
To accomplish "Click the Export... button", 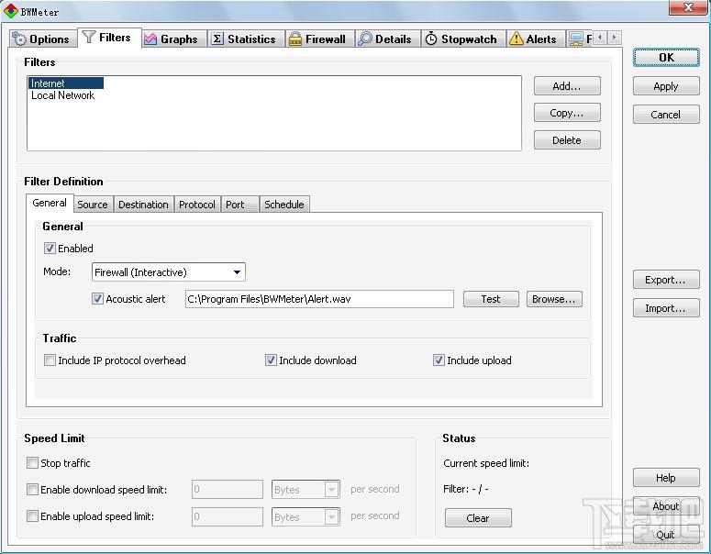I will tap(666, 280).
